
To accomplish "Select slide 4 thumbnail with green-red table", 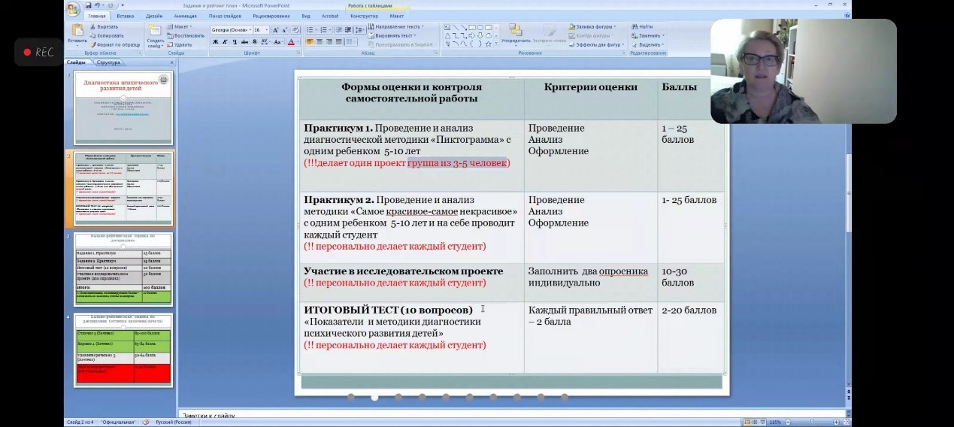I will tap(123, 349).
